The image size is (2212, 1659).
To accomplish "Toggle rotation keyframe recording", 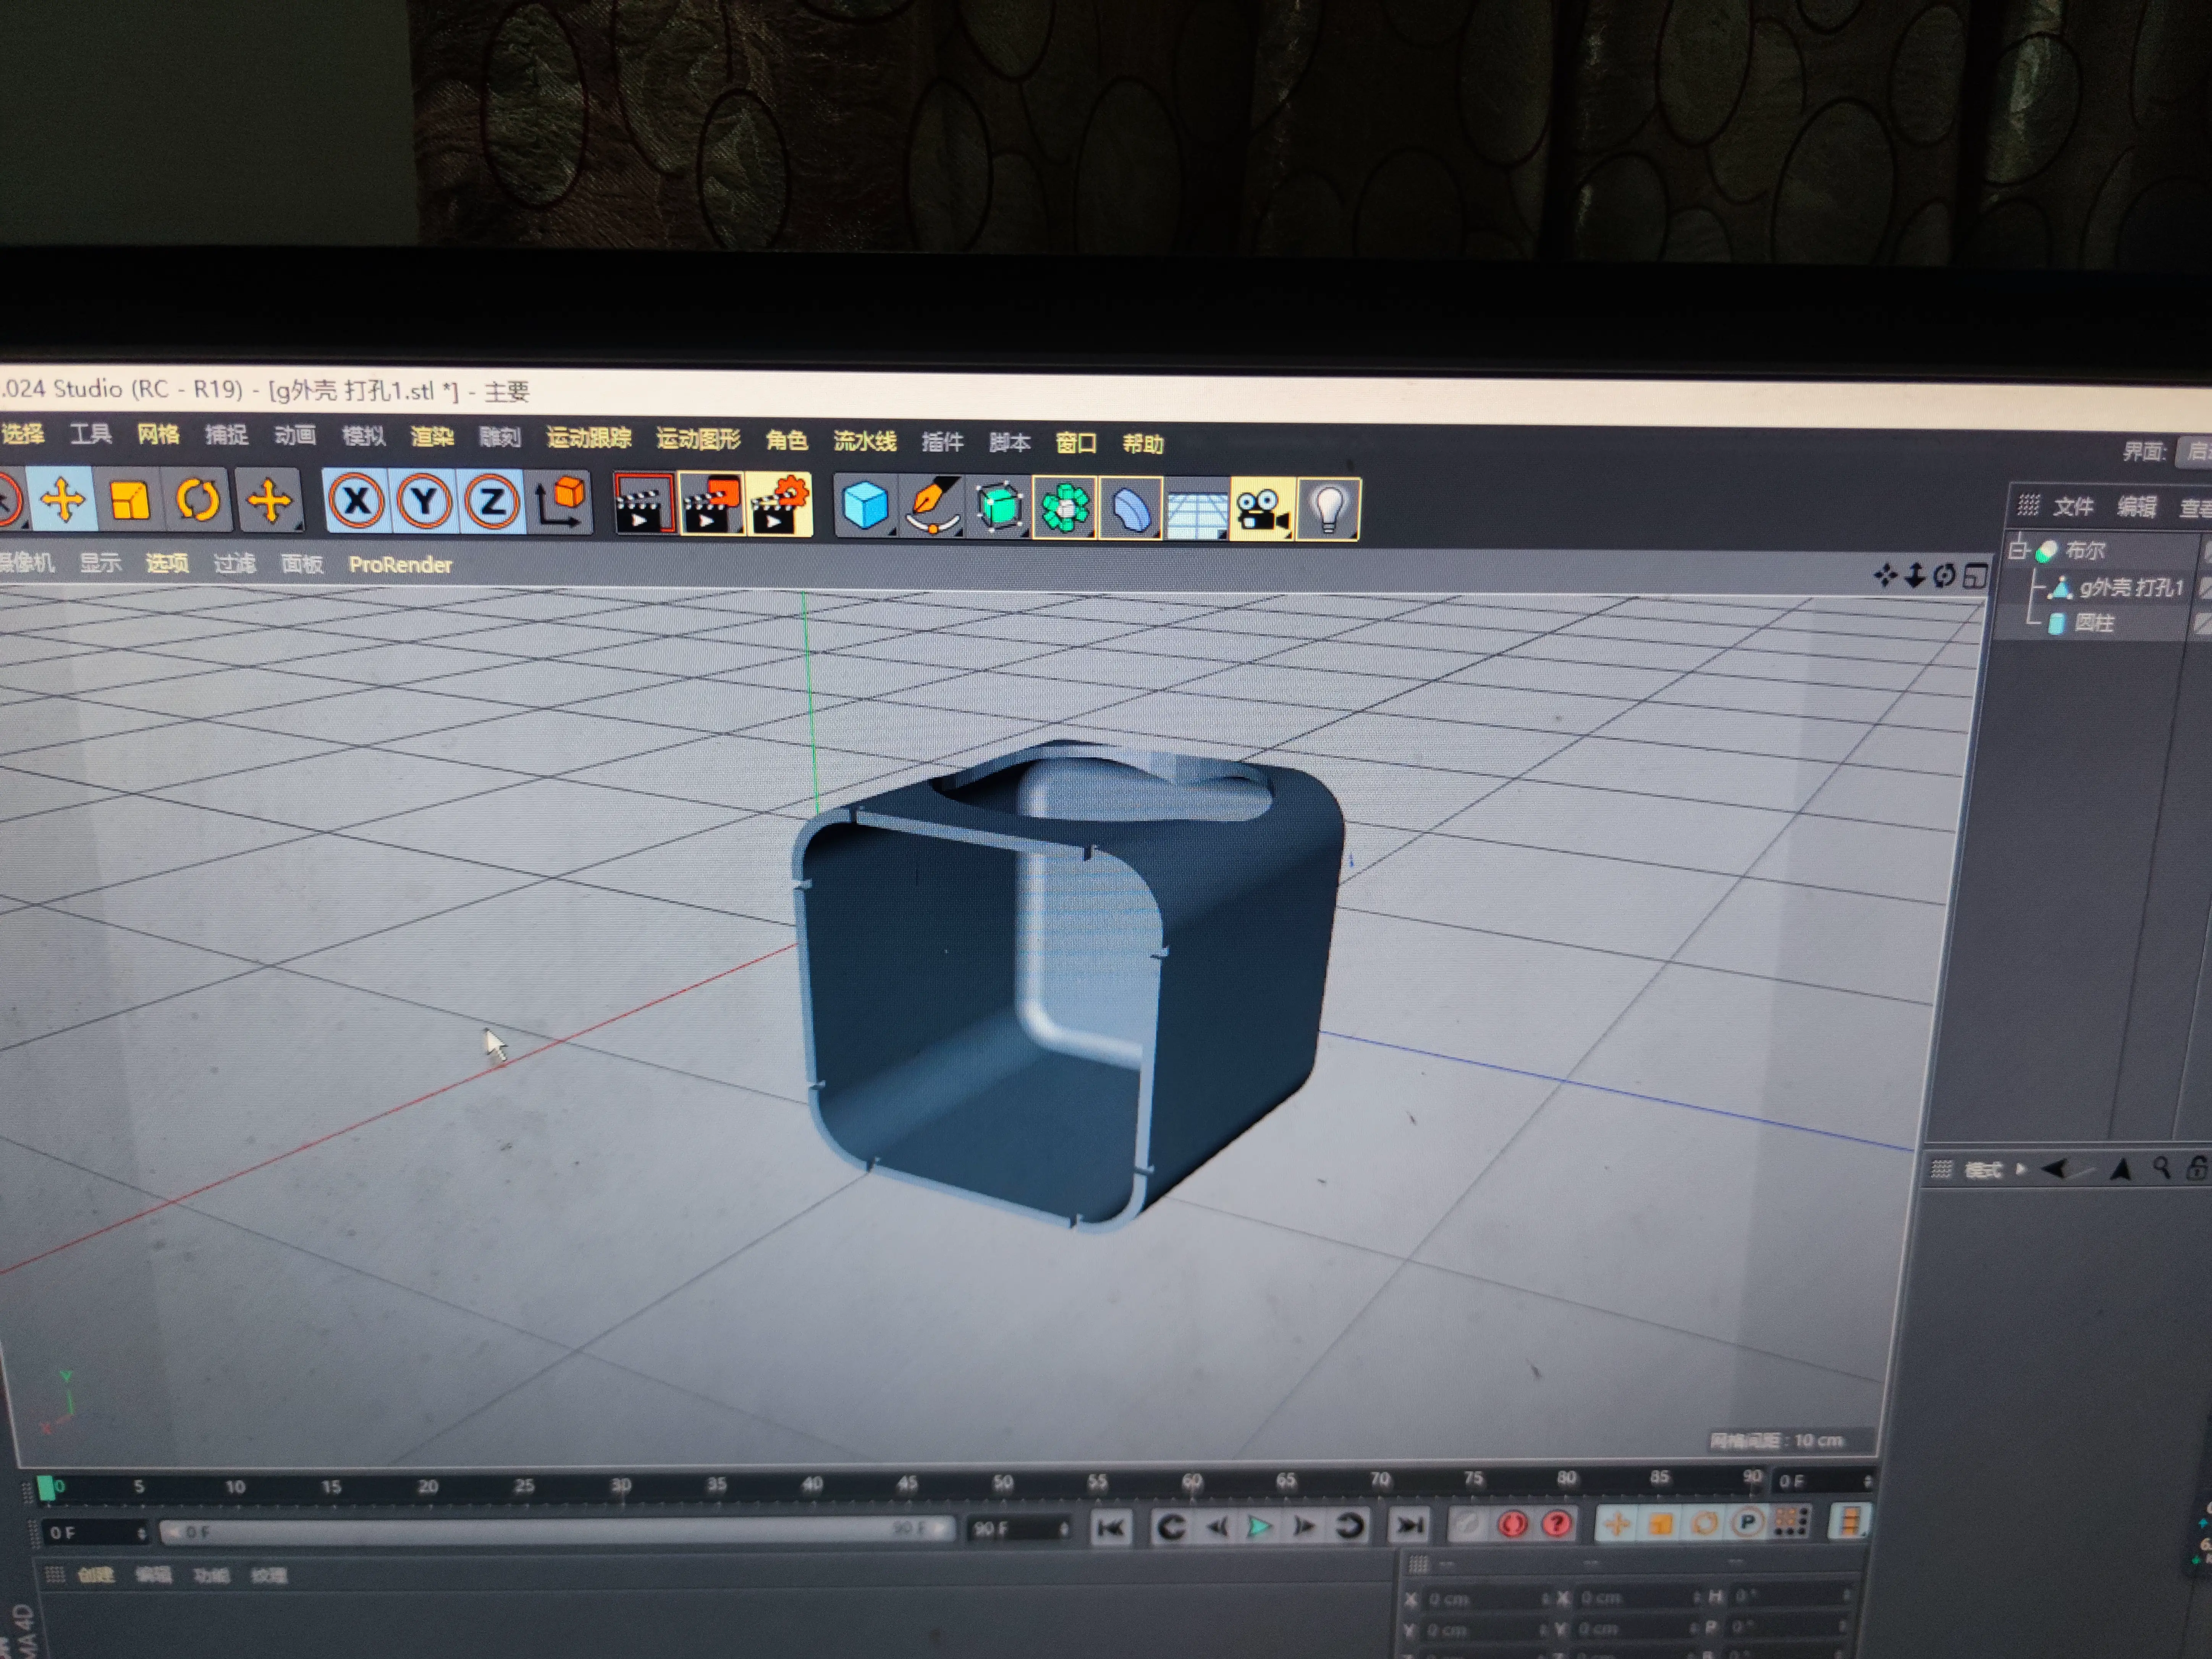I will 1705,1523.
